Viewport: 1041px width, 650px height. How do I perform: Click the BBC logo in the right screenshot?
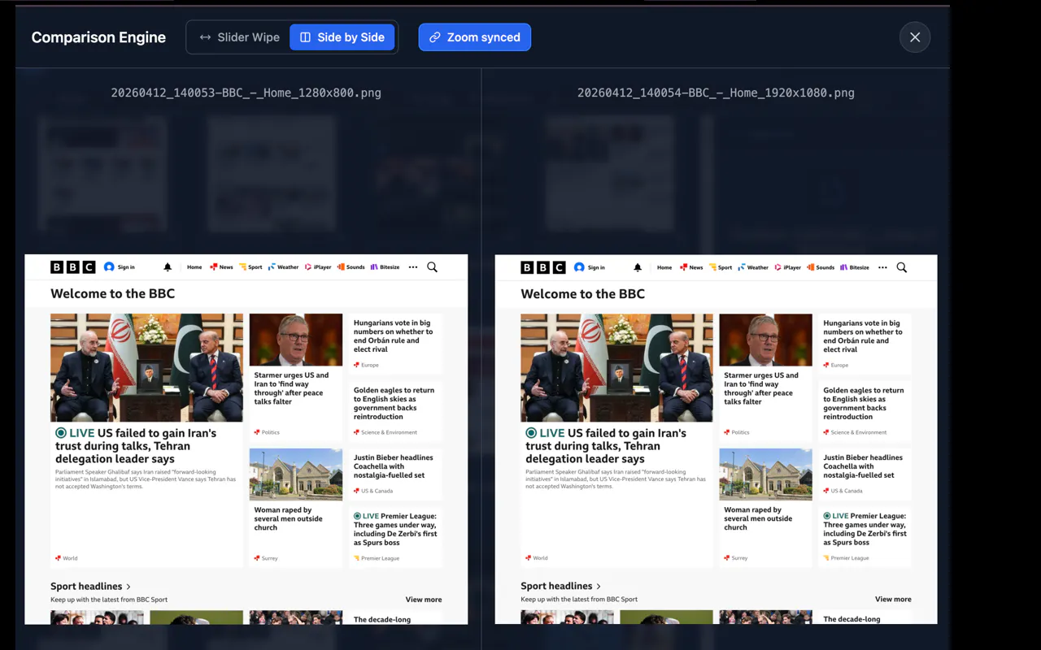tap(543, 267)
